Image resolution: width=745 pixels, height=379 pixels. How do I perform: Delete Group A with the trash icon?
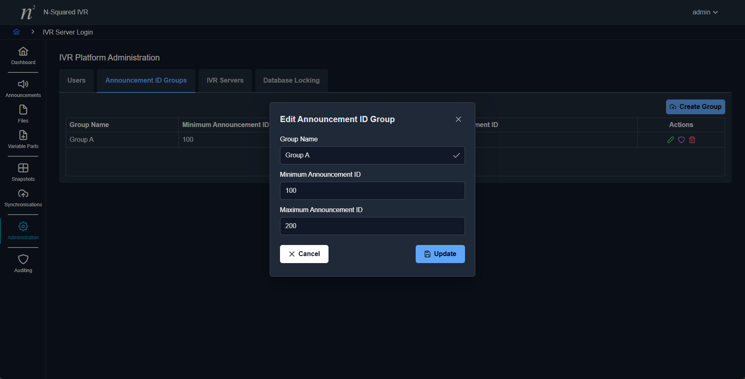click(692, 140)
